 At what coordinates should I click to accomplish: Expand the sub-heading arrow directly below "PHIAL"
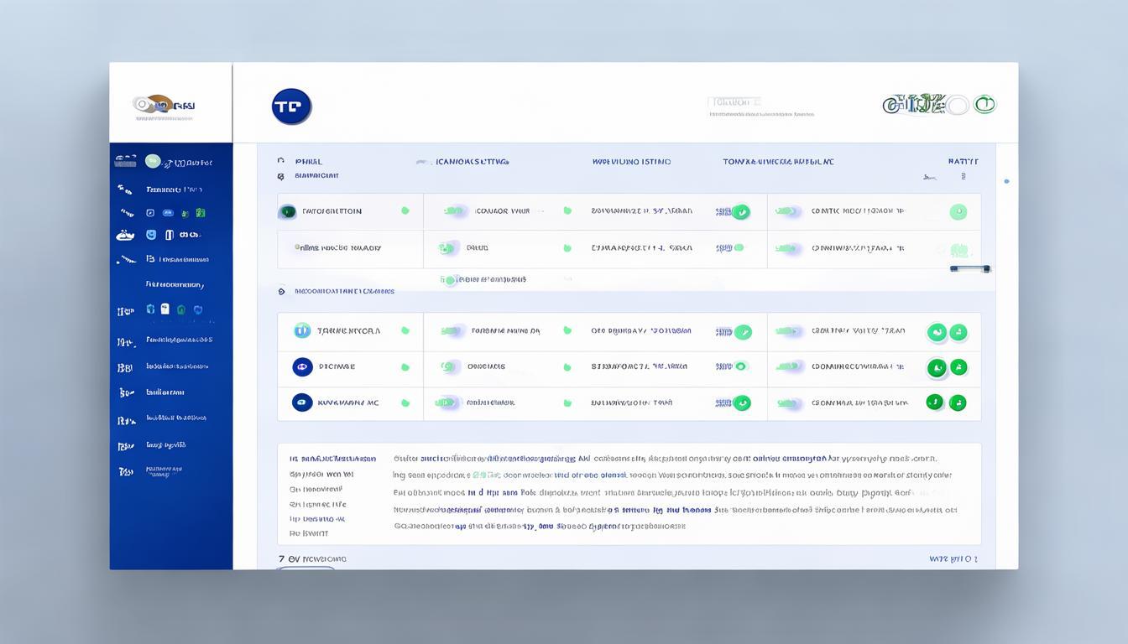coord(280,177)
